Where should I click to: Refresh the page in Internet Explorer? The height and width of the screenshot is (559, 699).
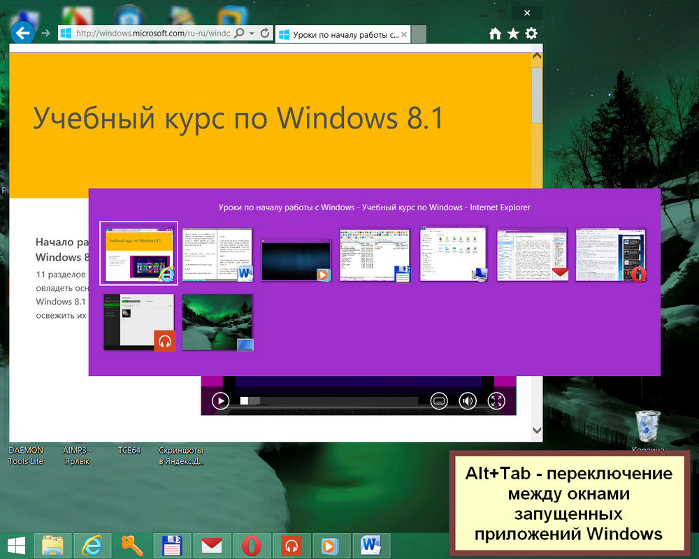pos(265,33)
